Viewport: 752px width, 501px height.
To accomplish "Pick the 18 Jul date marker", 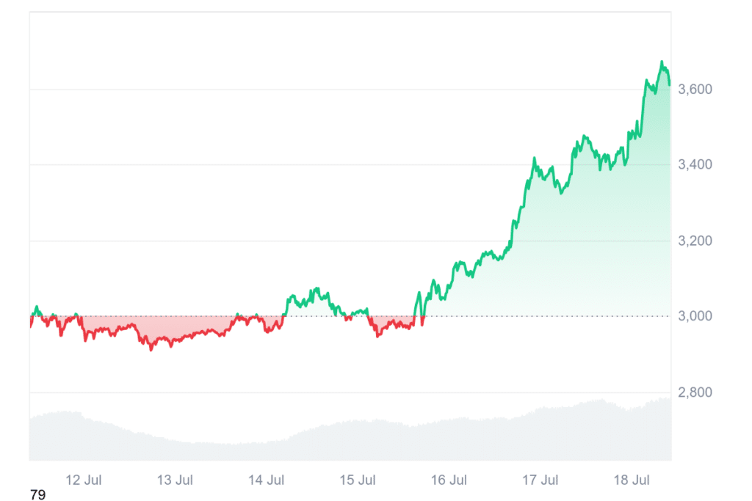I will pyautogui.click(x=632, y=480).
